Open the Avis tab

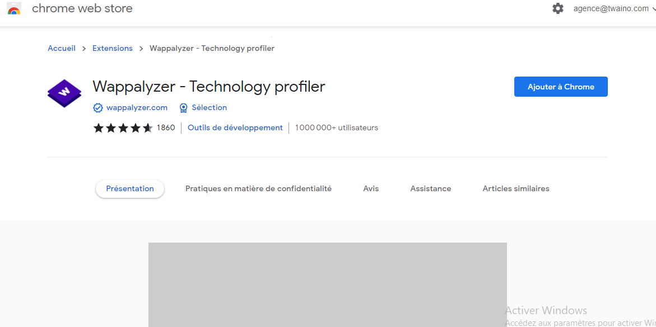coord(371,189)
